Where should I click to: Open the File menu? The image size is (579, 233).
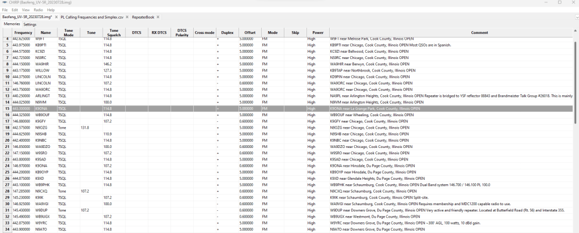click(x=5, y=10)
